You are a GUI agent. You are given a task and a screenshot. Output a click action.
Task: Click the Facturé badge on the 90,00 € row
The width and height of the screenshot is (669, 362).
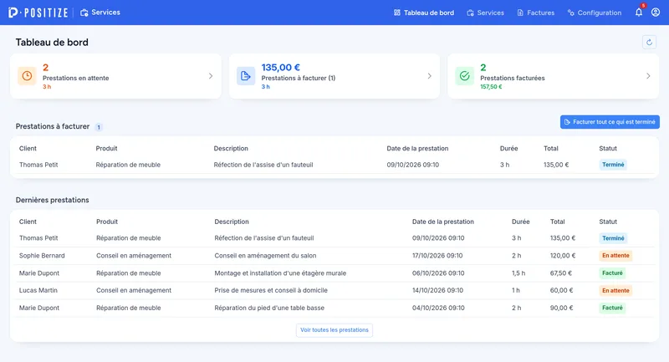(x=612, y=308)
